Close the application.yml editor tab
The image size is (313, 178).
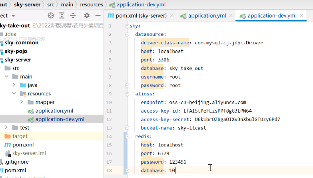pos(232,16)
